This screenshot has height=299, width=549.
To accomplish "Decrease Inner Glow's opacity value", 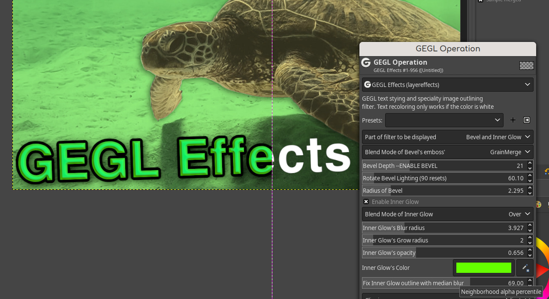I will pos(530,255).
